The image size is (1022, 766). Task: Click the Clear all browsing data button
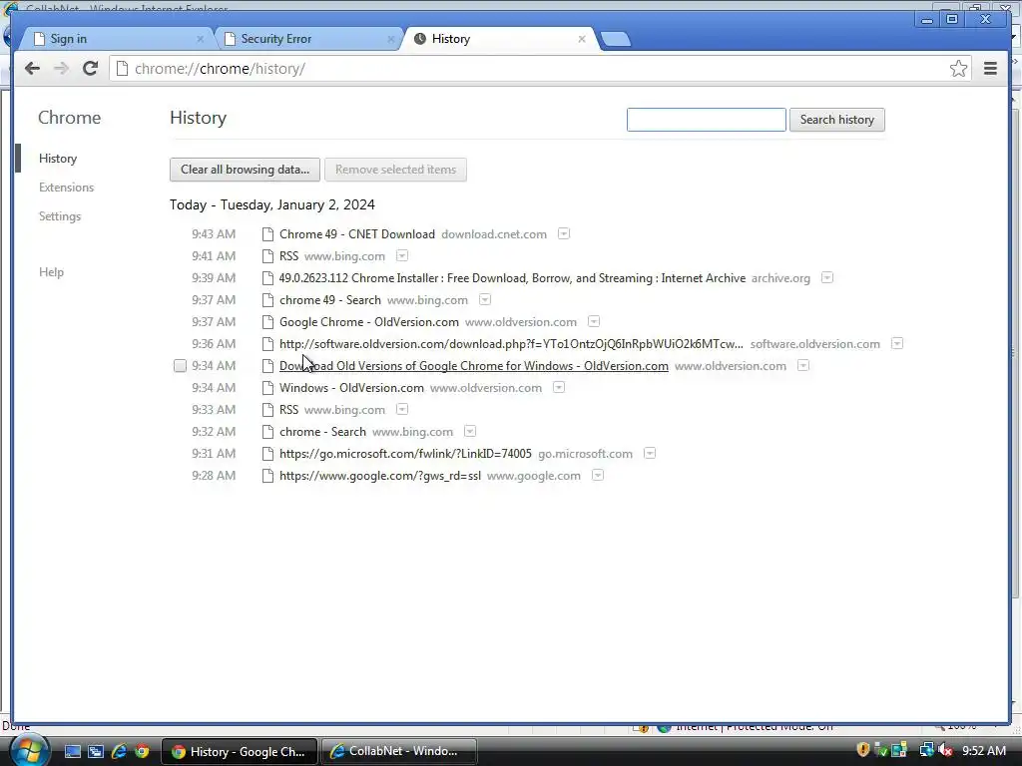245,170
